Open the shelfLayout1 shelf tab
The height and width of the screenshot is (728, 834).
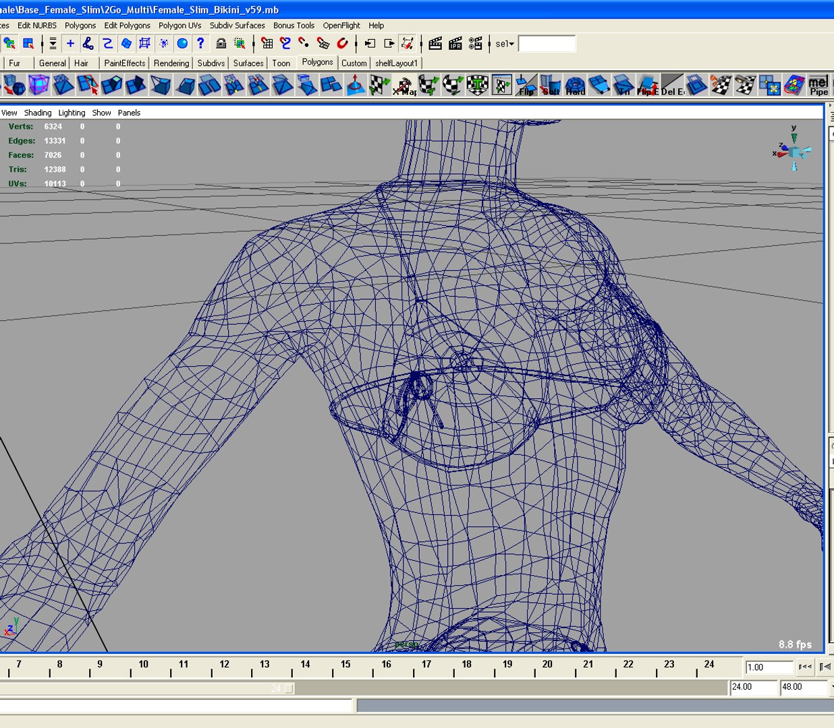click(397, 63)
